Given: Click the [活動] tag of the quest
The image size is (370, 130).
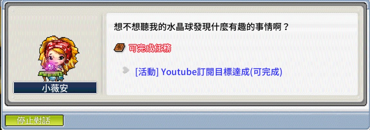Looking at the screenshot, I should (147, 72).
